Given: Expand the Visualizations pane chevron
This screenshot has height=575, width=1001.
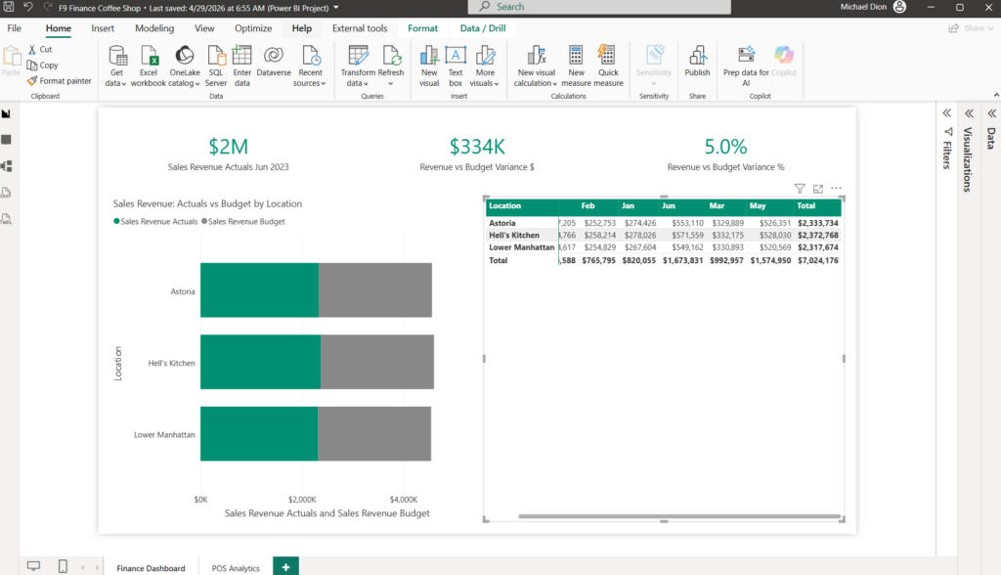Looking at the screenshot, I should point(969,113).
